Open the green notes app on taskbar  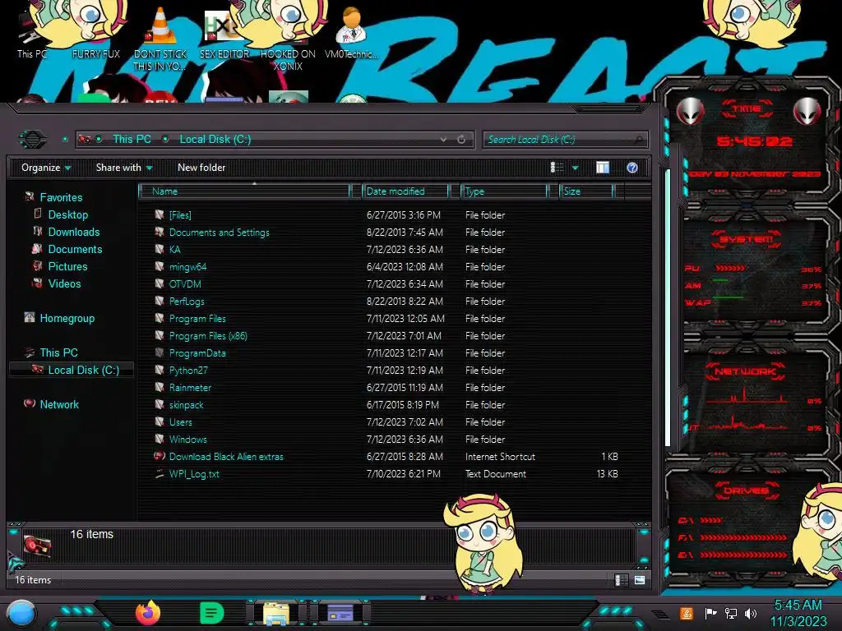pos(211,613)
